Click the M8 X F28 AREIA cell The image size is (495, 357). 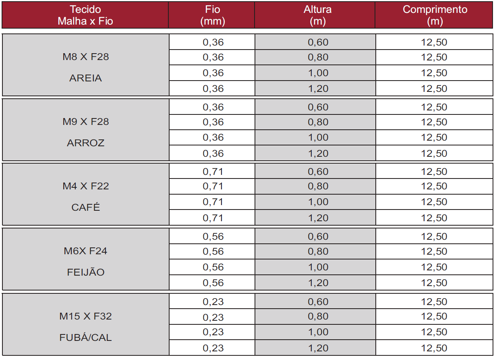[x=86, y=65]
